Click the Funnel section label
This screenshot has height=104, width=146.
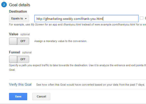click(x=15, y=52)
